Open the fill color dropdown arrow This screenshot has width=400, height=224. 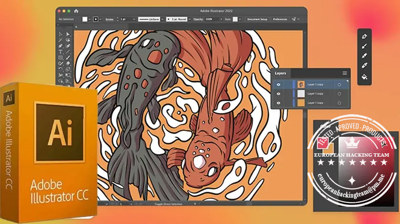pyautogui.click(x=89, y=20)
